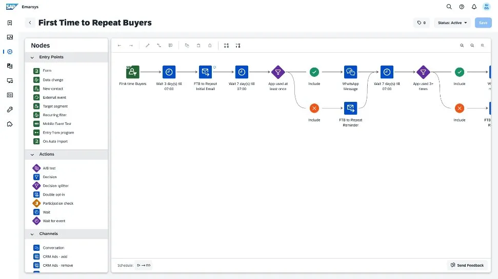The width and height of the screenshot is (498, 279).
Task: Open the notifications bell
Action: [x=474, y=7]
